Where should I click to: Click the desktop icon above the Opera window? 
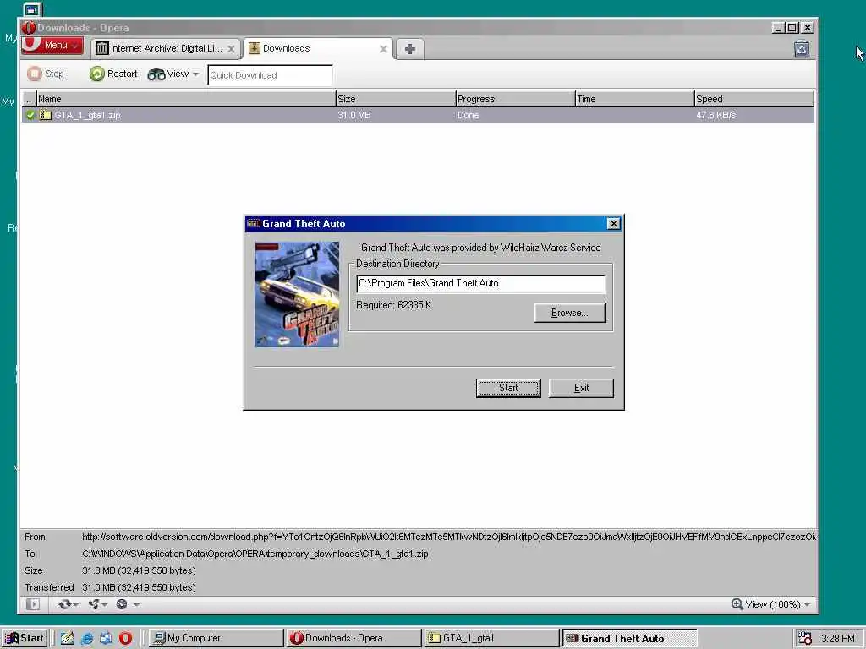tap(33, 9)
